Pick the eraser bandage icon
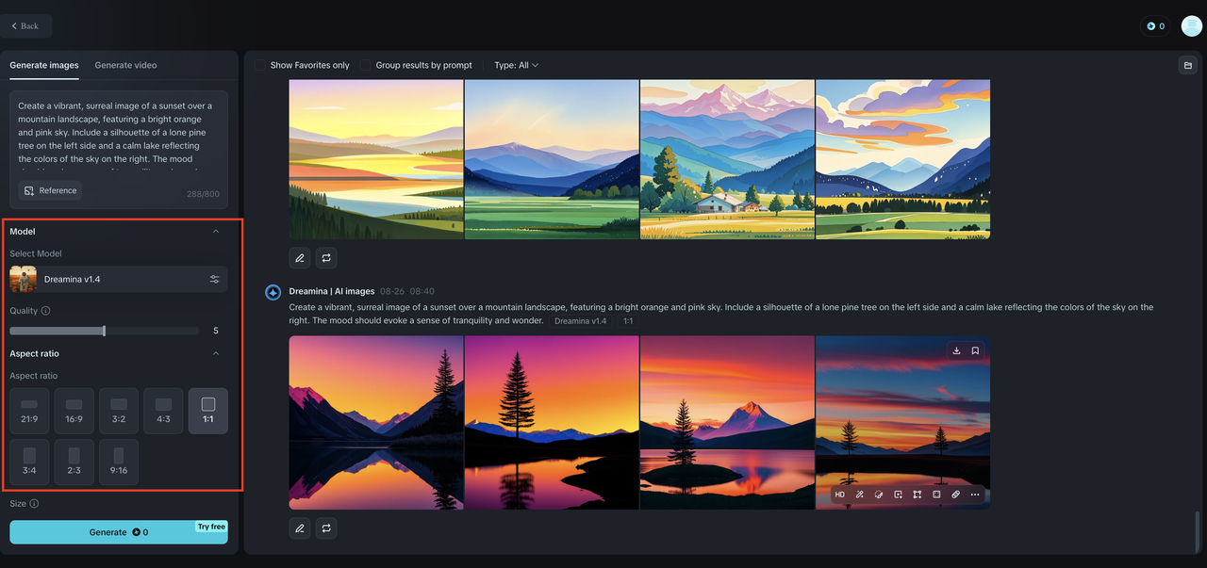This screenshot has width=1207, height=568. tap(955, 495)
